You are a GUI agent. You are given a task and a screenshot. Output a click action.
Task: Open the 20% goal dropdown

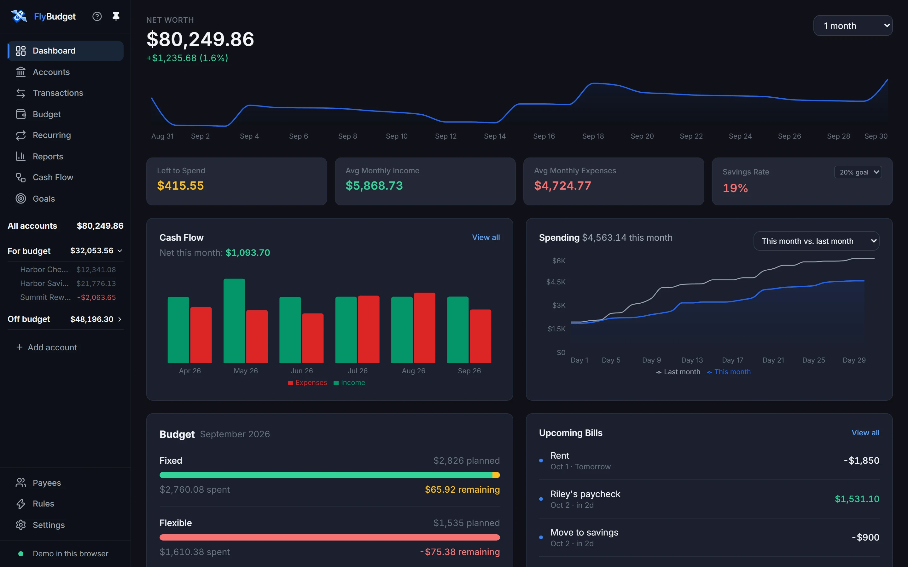coord(858,172)
